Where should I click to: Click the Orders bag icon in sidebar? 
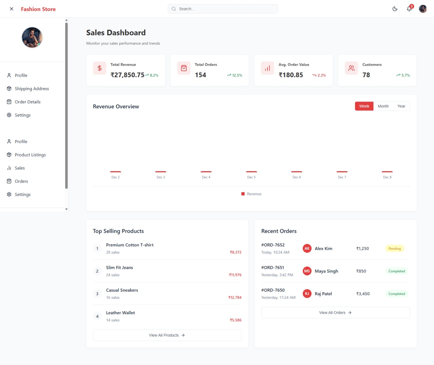point(9,181)
